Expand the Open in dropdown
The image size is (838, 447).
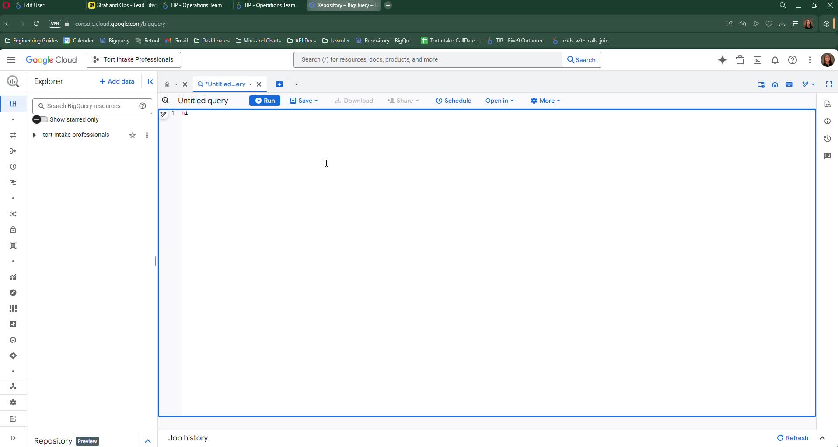(x=499, y=101)
